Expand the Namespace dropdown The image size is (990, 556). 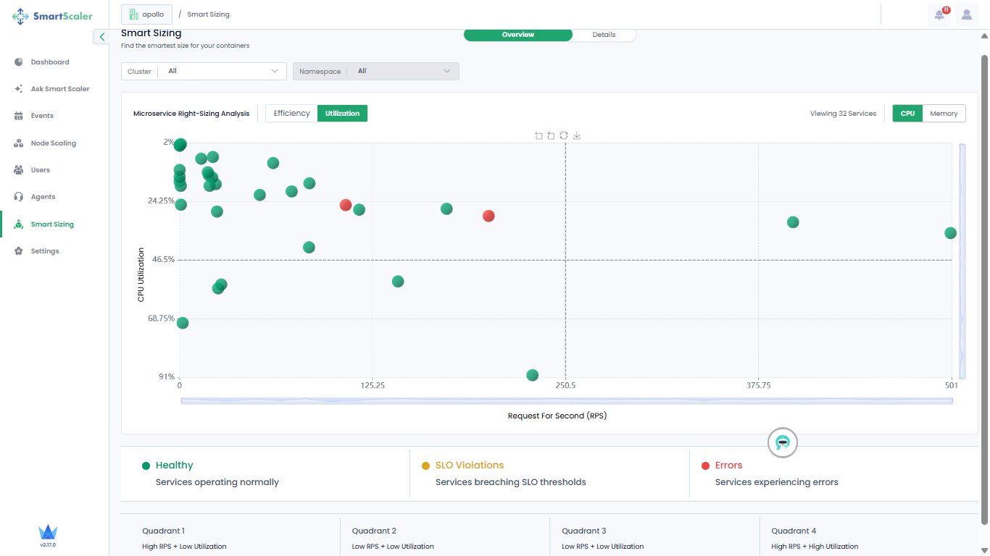pyautogui.click(x=375, y=71)
